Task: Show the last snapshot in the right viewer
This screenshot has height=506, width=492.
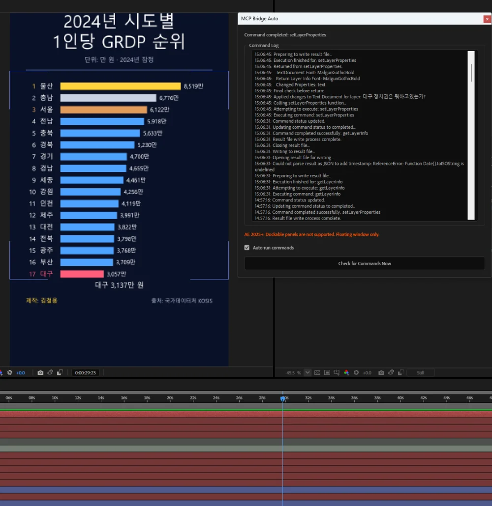Action: coord(391,373)
